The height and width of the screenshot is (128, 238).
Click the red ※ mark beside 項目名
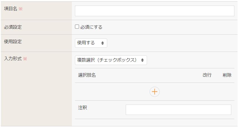[x=20, y=9]
